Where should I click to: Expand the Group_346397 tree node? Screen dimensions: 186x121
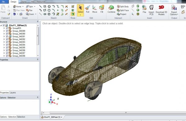click(4, 53)
